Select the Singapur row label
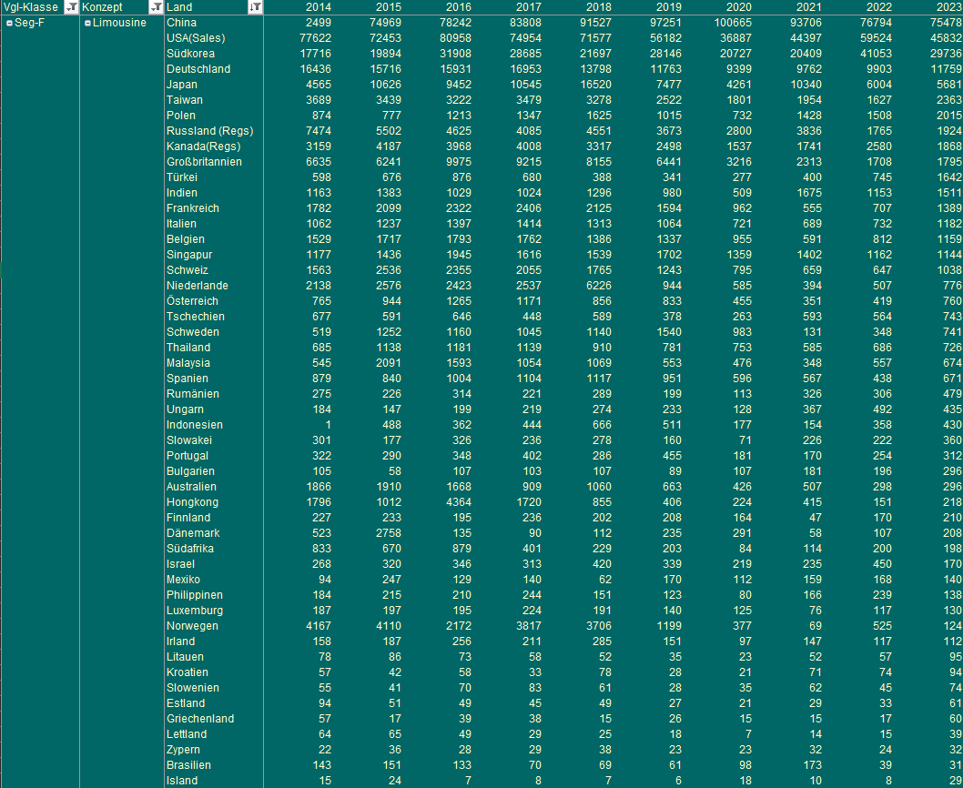Screen dimensions: 963x788 [189, 254]
